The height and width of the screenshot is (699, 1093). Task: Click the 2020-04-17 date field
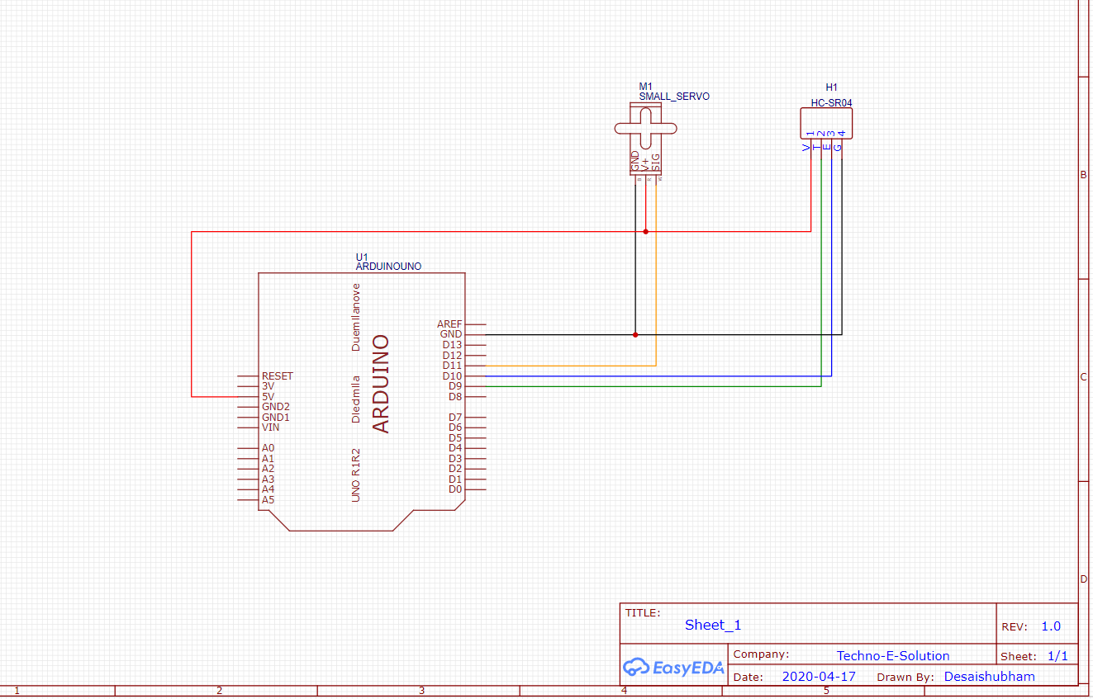coord(818,676)
